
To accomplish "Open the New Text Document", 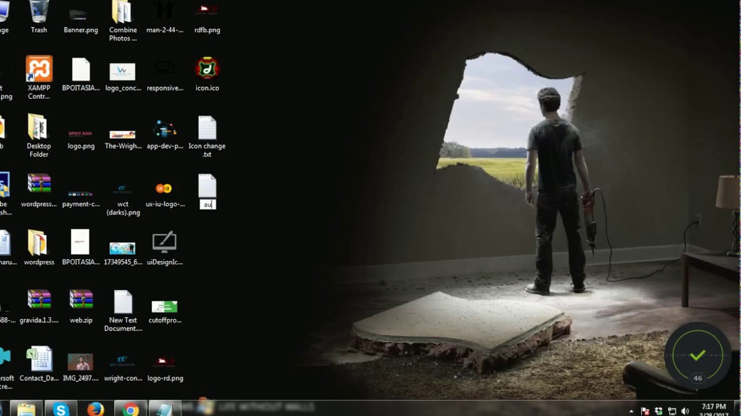I will (123, 302).
